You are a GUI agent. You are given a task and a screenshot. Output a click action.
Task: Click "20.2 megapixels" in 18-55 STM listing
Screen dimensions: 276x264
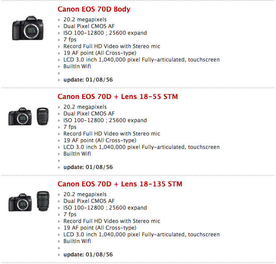coord(85,107)
